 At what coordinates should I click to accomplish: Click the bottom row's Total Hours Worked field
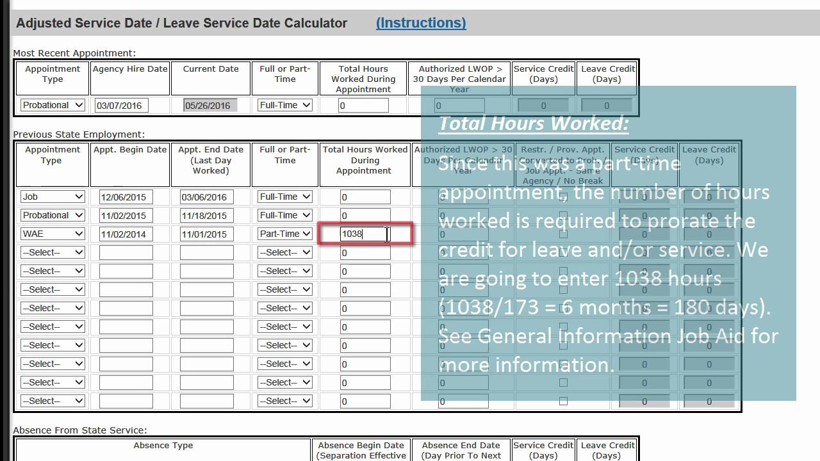click(x=365, y=401)
